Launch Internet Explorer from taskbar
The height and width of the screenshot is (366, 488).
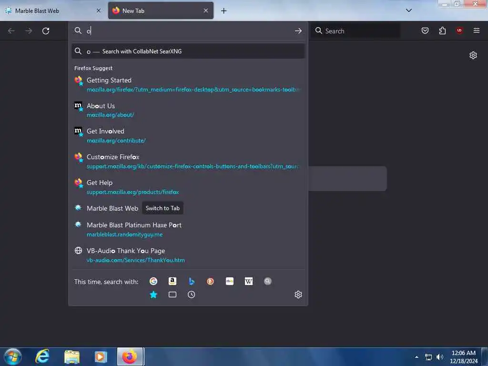click(x=42, y=356)
